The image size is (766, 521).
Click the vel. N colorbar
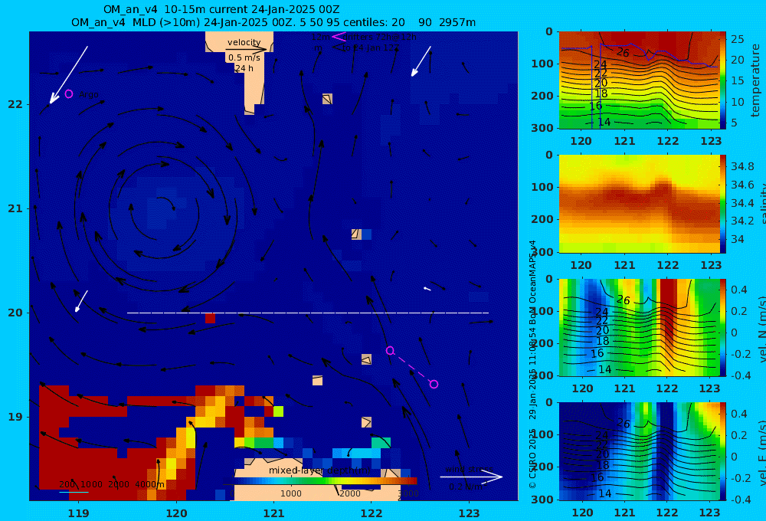pyautogui.click(x=723, y=327)
